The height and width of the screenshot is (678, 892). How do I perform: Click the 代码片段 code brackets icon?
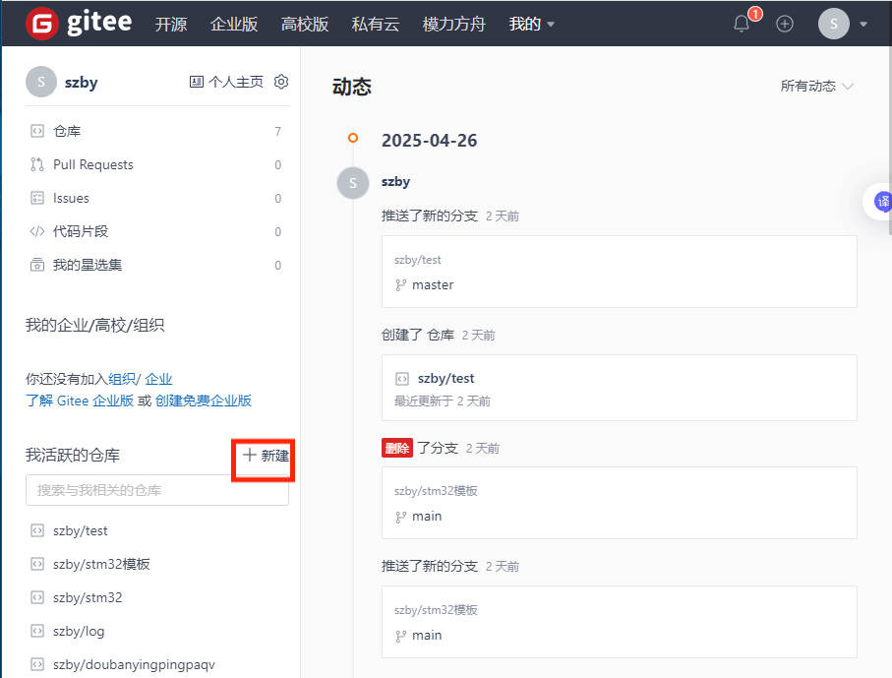[x=37, y=231]
